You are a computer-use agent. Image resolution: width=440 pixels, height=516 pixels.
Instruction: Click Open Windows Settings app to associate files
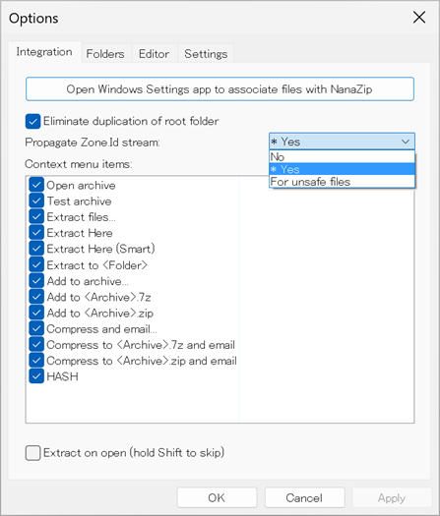pos(220,89)
